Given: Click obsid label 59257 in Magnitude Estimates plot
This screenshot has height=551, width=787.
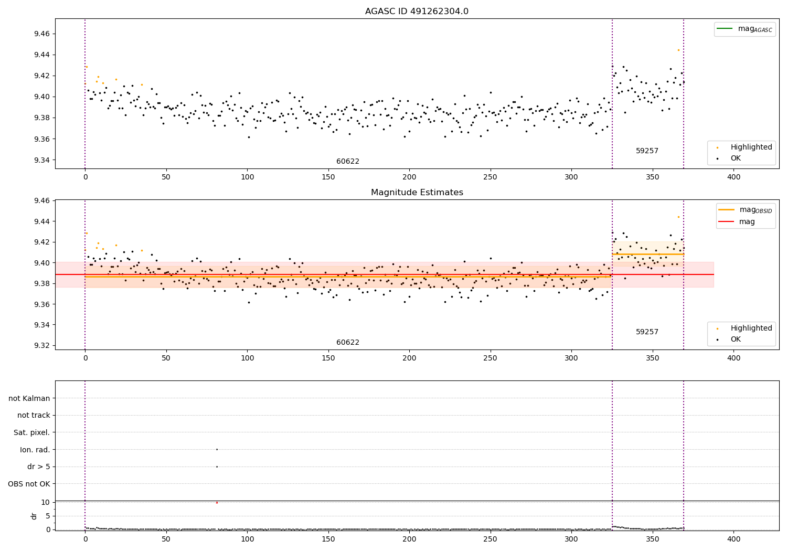Looking at the screenshot, I should pyautogui.click(x=647, y=332).
